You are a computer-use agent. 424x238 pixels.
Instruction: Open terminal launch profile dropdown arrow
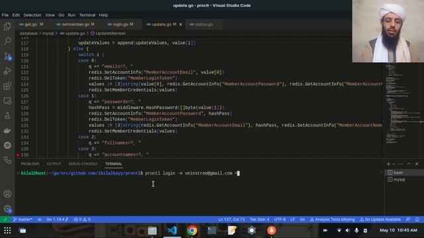(x=394, y=164)
